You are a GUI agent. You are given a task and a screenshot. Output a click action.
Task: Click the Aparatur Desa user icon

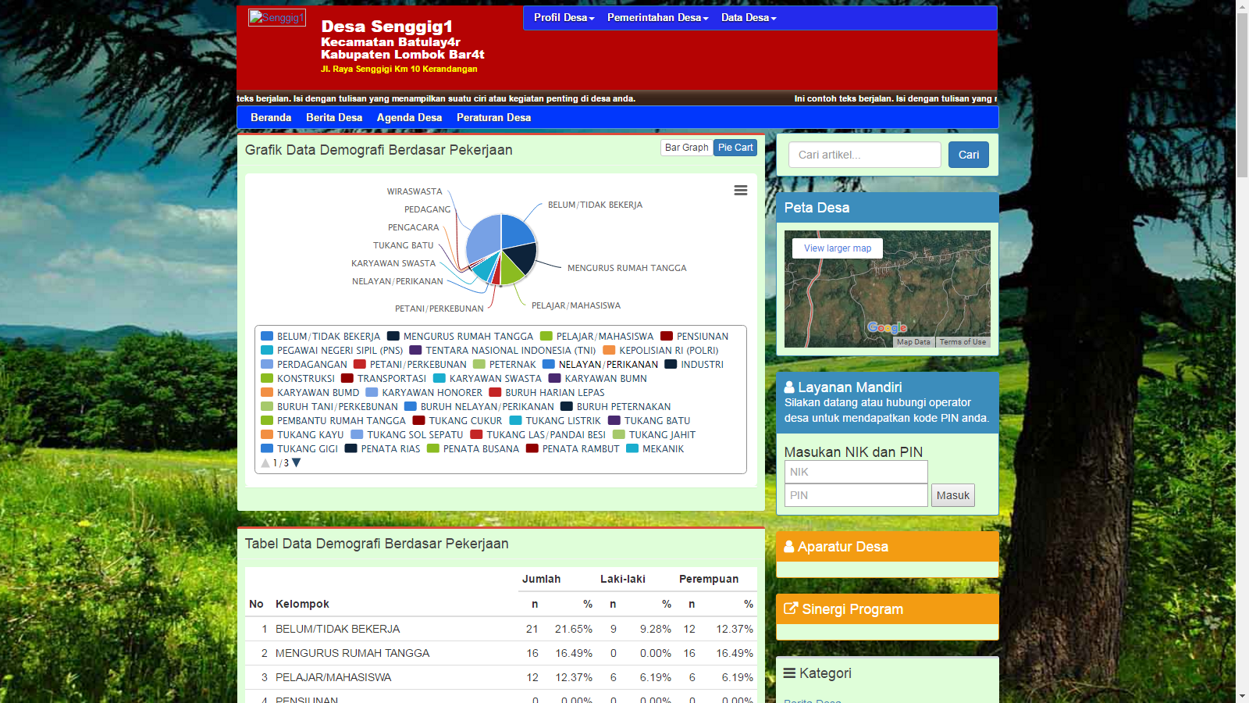(x=789, y=547)
